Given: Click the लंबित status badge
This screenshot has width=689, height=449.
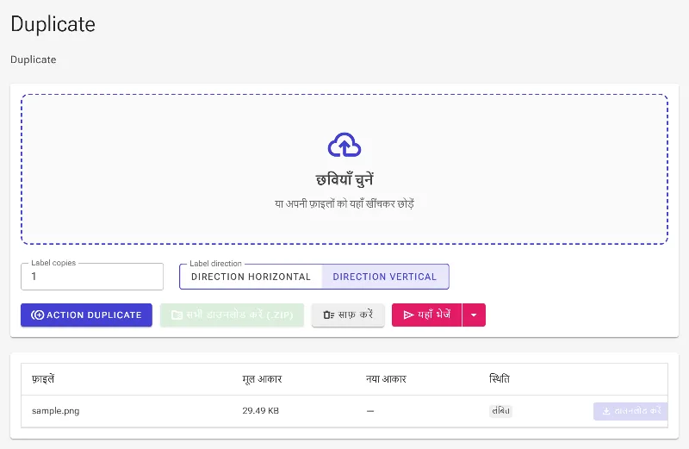Looking at the screenshot, I should click(500, 411).
